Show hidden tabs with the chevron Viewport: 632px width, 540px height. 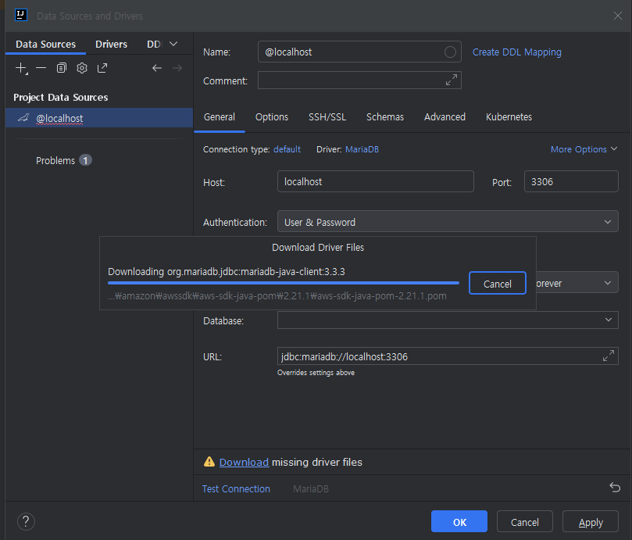(173, 44)
